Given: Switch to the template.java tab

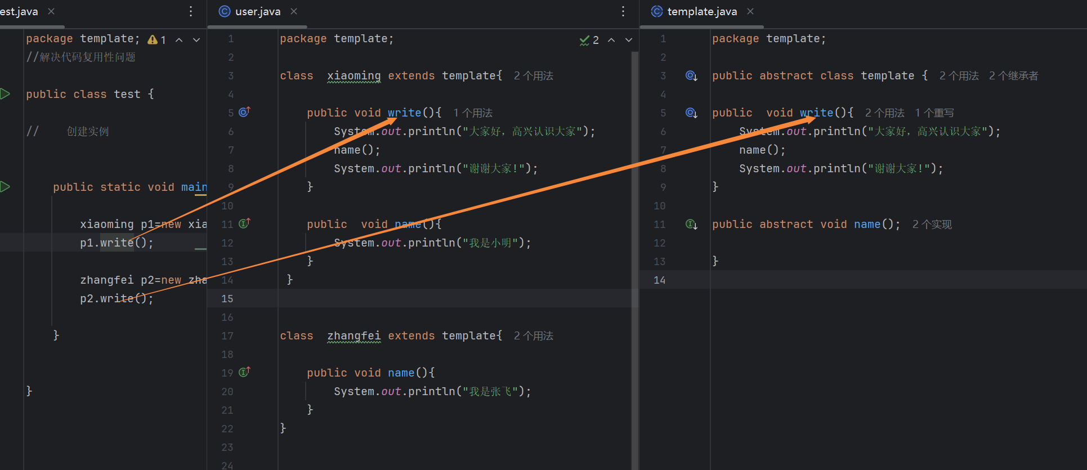Looking at the screenshot, I should click(x=701, y=12).
